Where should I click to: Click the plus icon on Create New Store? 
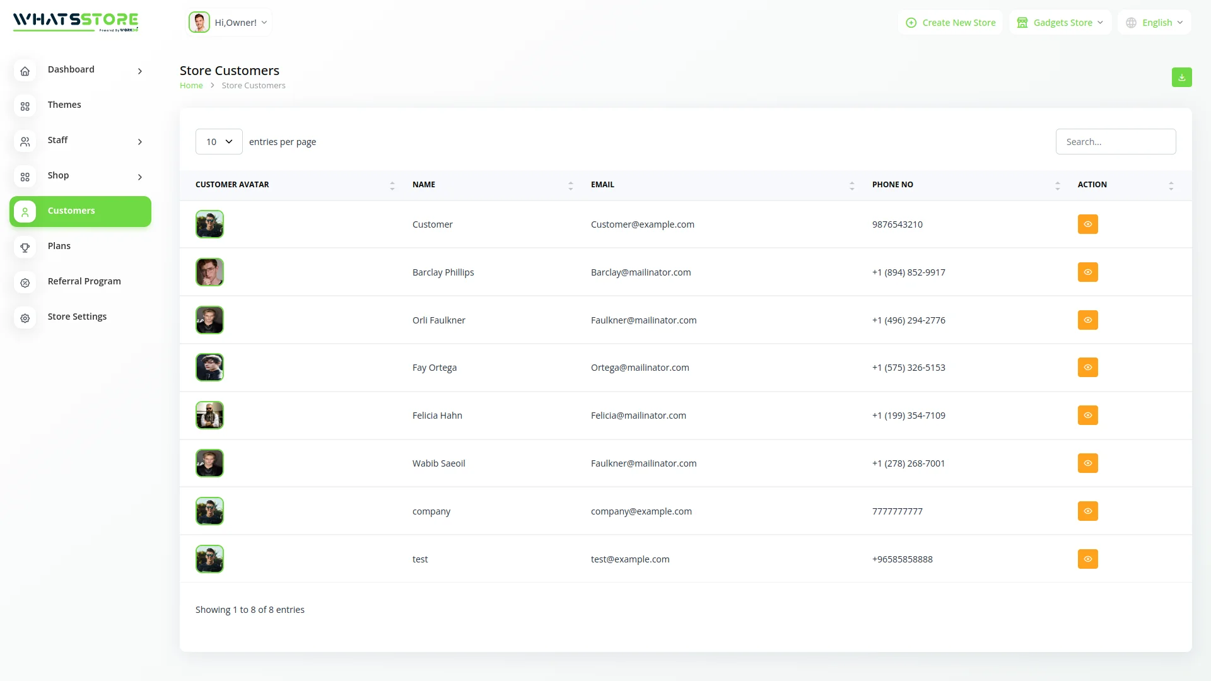[911, 23]
